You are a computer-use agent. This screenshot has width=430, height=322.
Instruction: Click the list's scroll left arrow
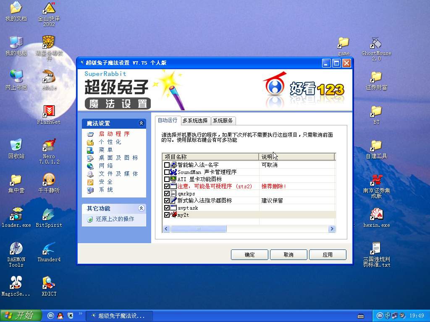pyautogui.click(x=166, y=229)
